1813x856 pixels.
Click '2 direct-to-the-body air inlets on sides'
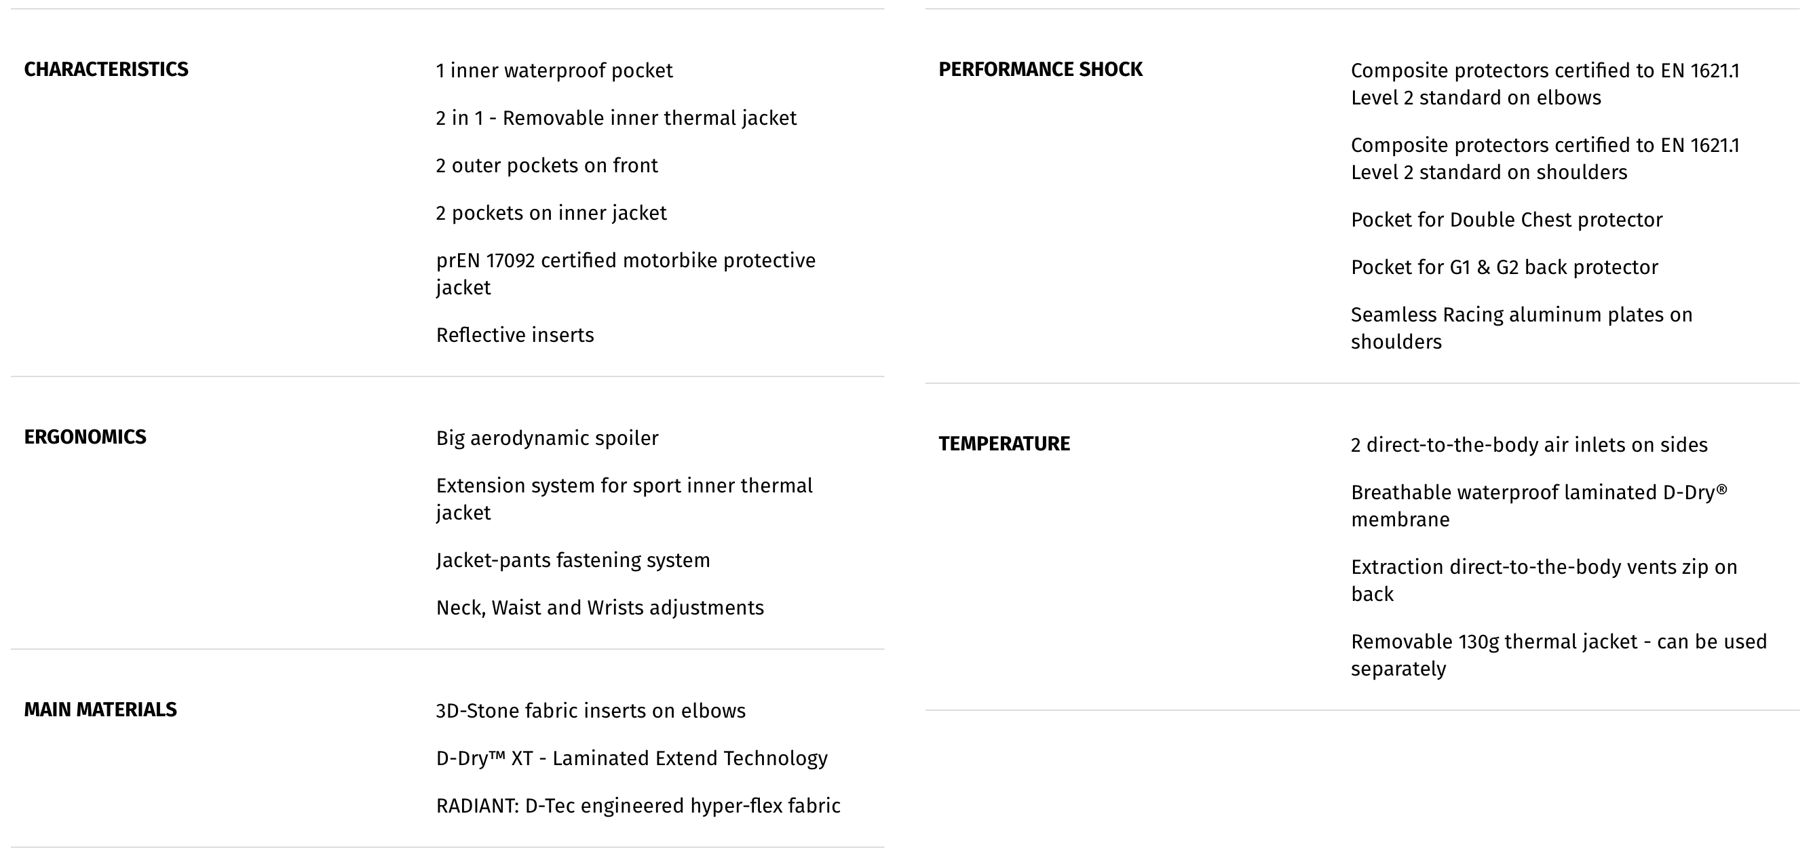tap(1529, 445)
